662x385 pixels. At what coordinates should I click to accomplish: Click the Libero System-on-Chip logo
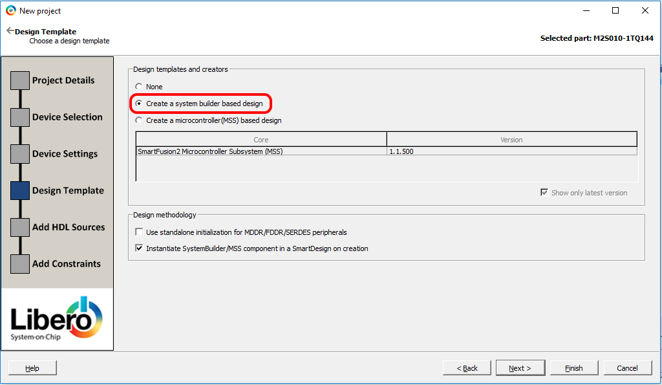point(57,318)
